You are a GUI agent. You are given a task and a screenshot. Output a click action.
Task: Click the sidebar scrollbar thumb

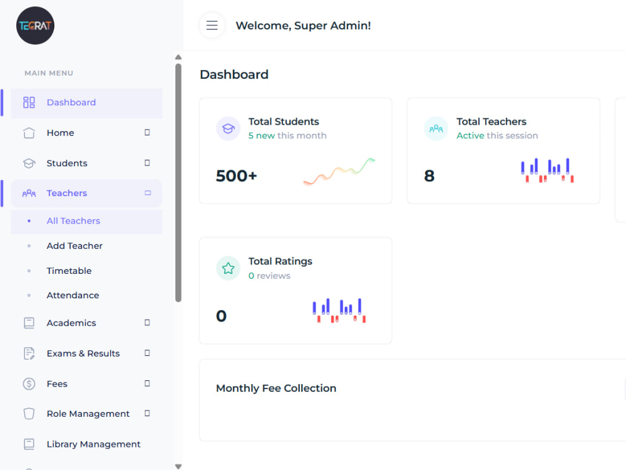click(x=178, y=182)
